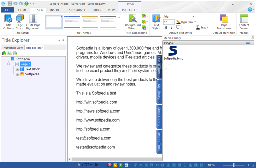This screenshot has width=256, height=168.
Task: Open the Text Style dropdown
Action: click(x=156, y=22)
